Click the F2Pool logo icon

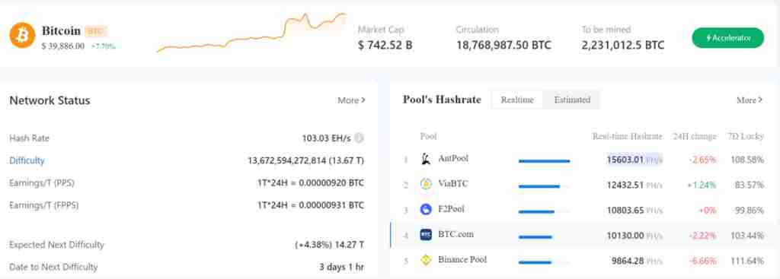[426, 210]
